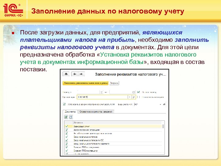
Task: Open calendar picker of the period end field
Action: tap(134, 92)
